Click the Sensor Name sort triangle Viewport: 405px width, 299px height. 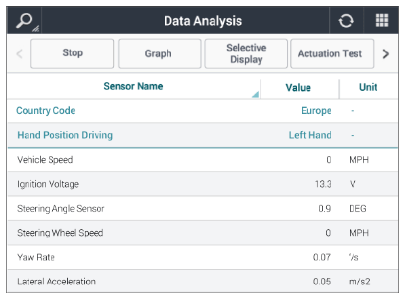[256, 94]
